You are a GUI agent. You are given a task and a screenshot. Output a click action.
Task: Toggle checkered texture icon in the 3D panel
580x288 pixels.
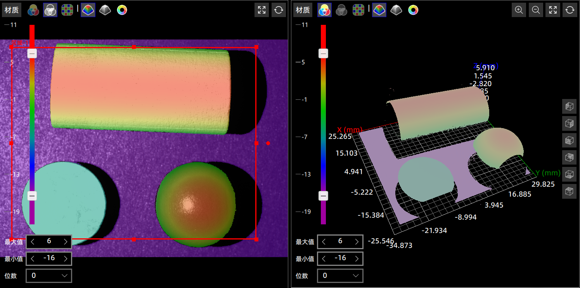(x=358, y=10)
